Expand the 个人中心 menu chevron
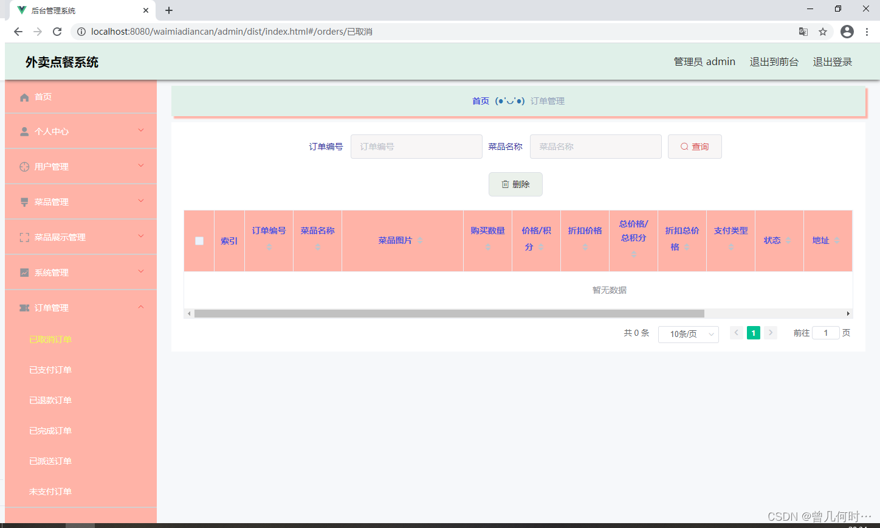The width and height of the screenshot is (880, 528). (x=141, y=130)
